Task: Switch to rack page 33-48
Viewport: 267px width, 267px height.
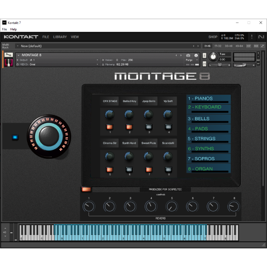Action: click(229, 46)
